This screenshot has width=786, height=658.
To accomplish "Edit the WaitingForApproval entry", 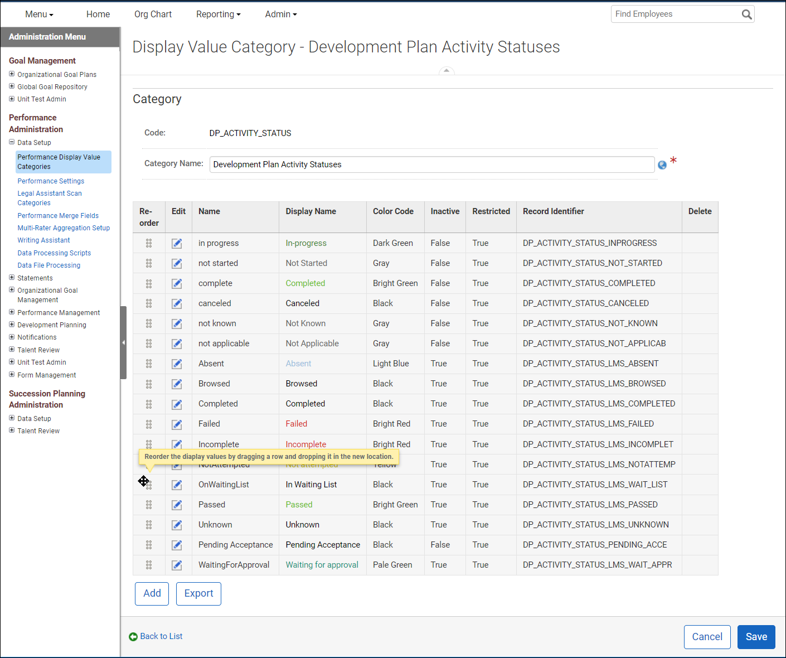I will coord(177,565).
